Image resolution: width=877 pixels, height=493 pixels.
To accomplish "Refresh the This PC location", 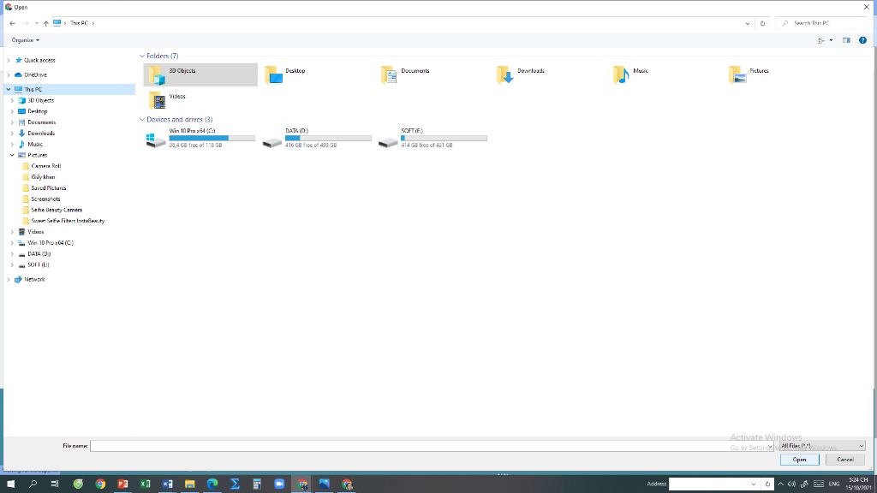I will [762, 23].
